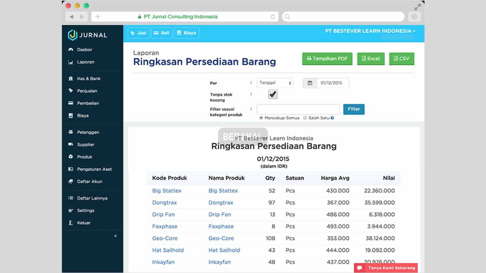The height and width of the screenshot is (273, 486).
Task: Click the Harga Avg value 367.000
Action: pyautogui.click(x=338, y=203)
